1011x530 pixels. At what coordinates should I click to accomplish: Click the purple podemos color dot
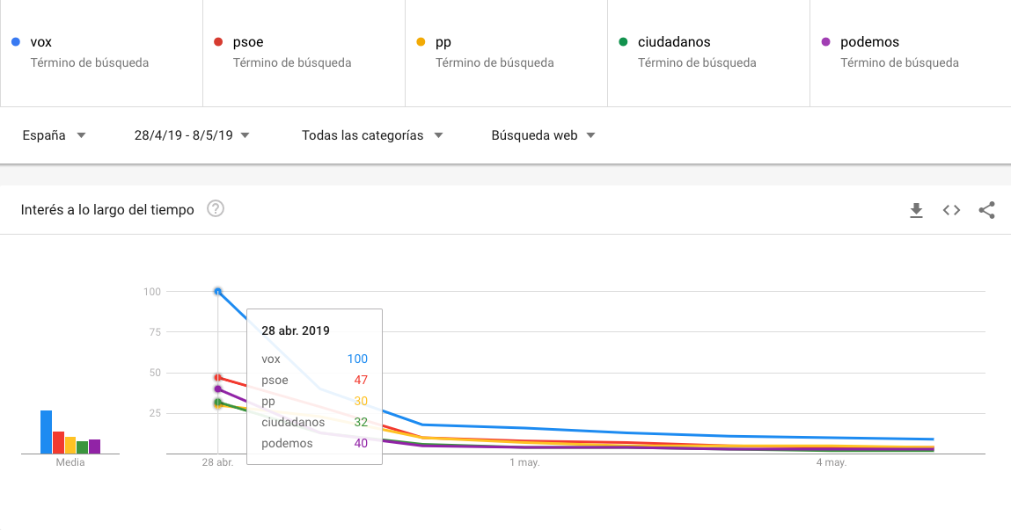(825, 42)
